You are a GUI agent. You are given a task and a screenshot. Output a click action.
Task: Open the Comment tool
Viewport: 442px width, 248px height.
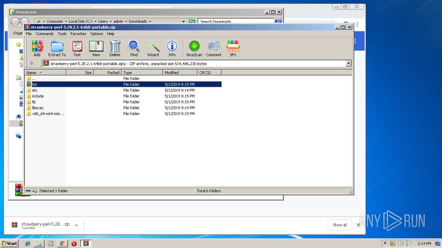pos(214,49)
